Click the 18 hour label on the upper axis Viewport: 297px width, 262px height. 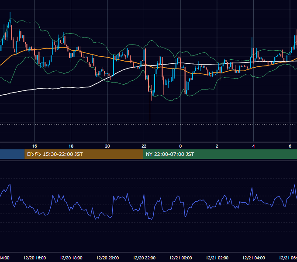[71, 146]
